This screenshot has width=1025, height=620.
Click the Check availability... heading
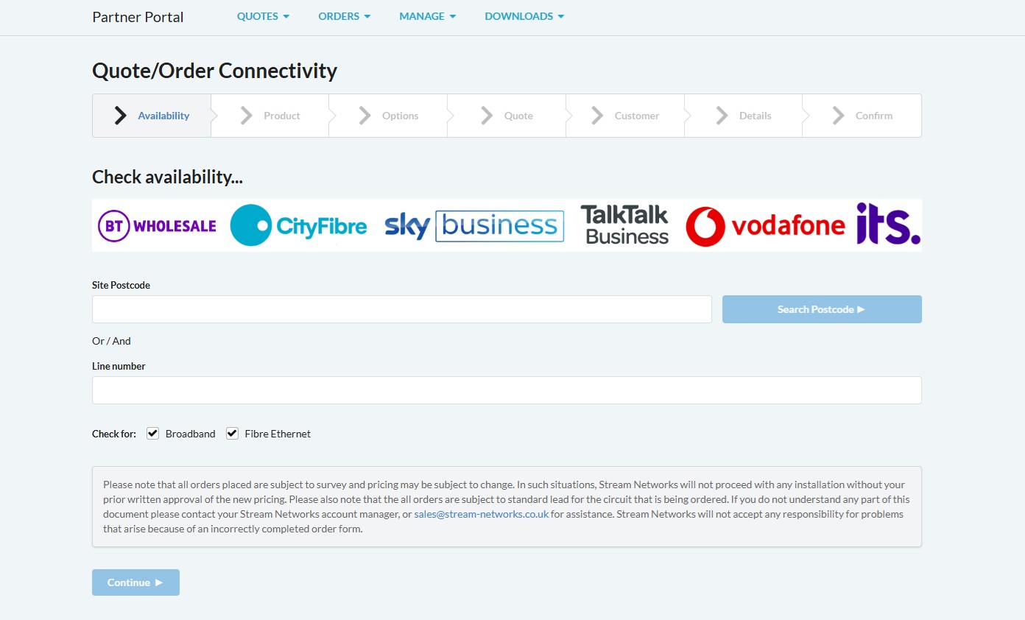click(x=167, y=177)
